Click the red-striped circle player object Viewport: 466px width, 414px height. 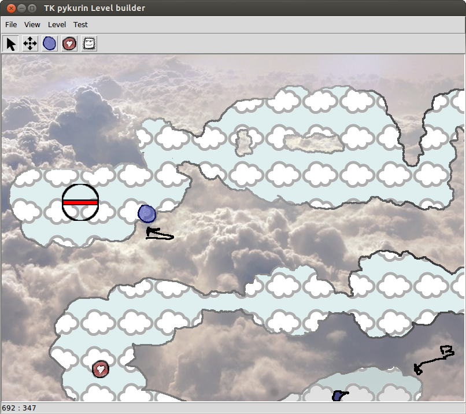80,202
